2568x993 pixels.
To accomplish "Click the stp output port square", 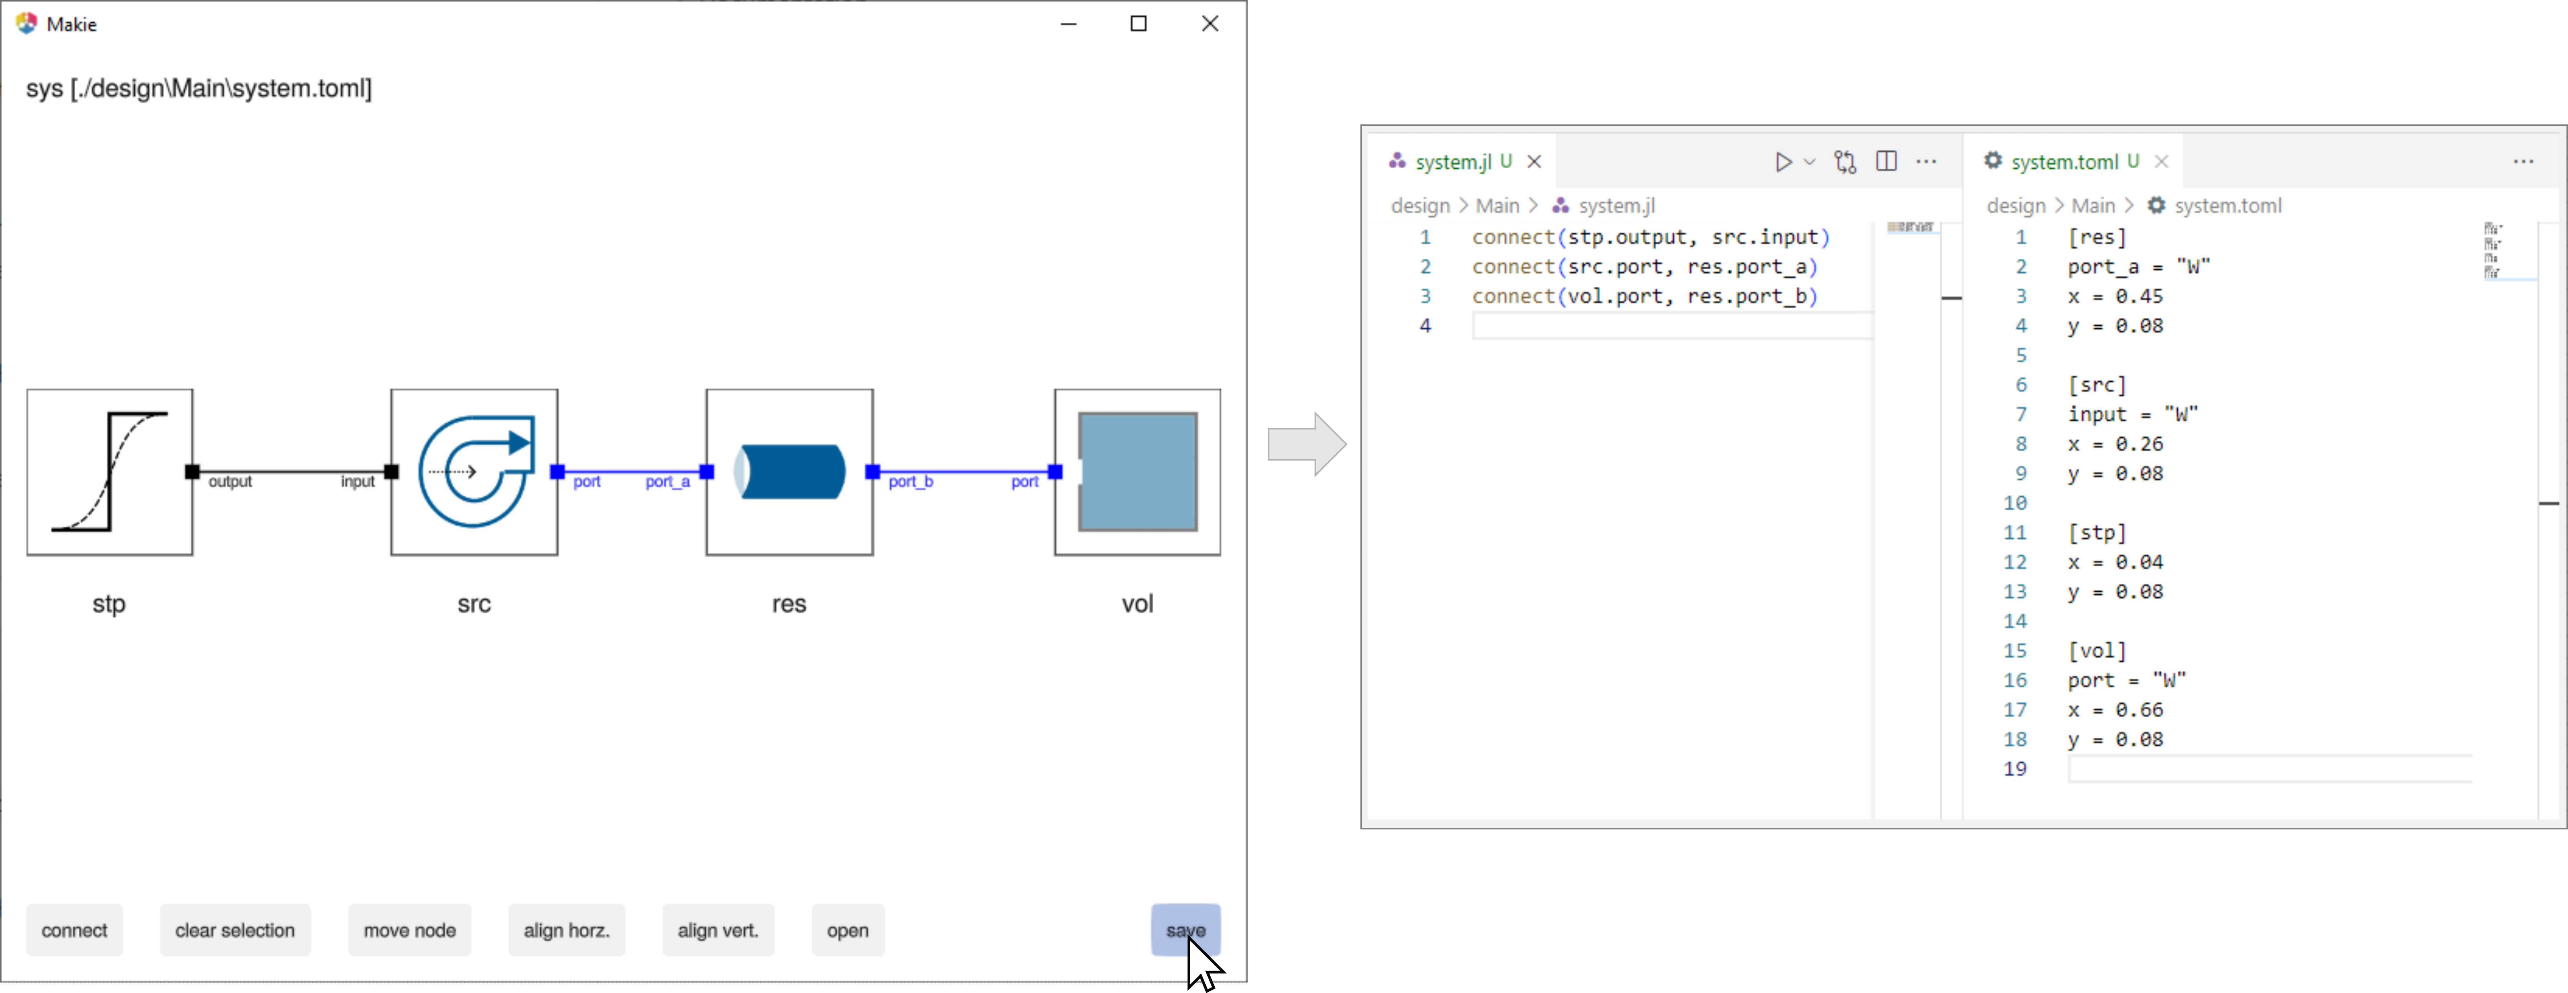I will coord(192,472).
